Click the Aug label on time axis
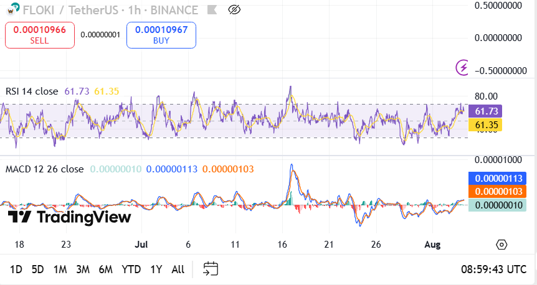 coord(432,245)
